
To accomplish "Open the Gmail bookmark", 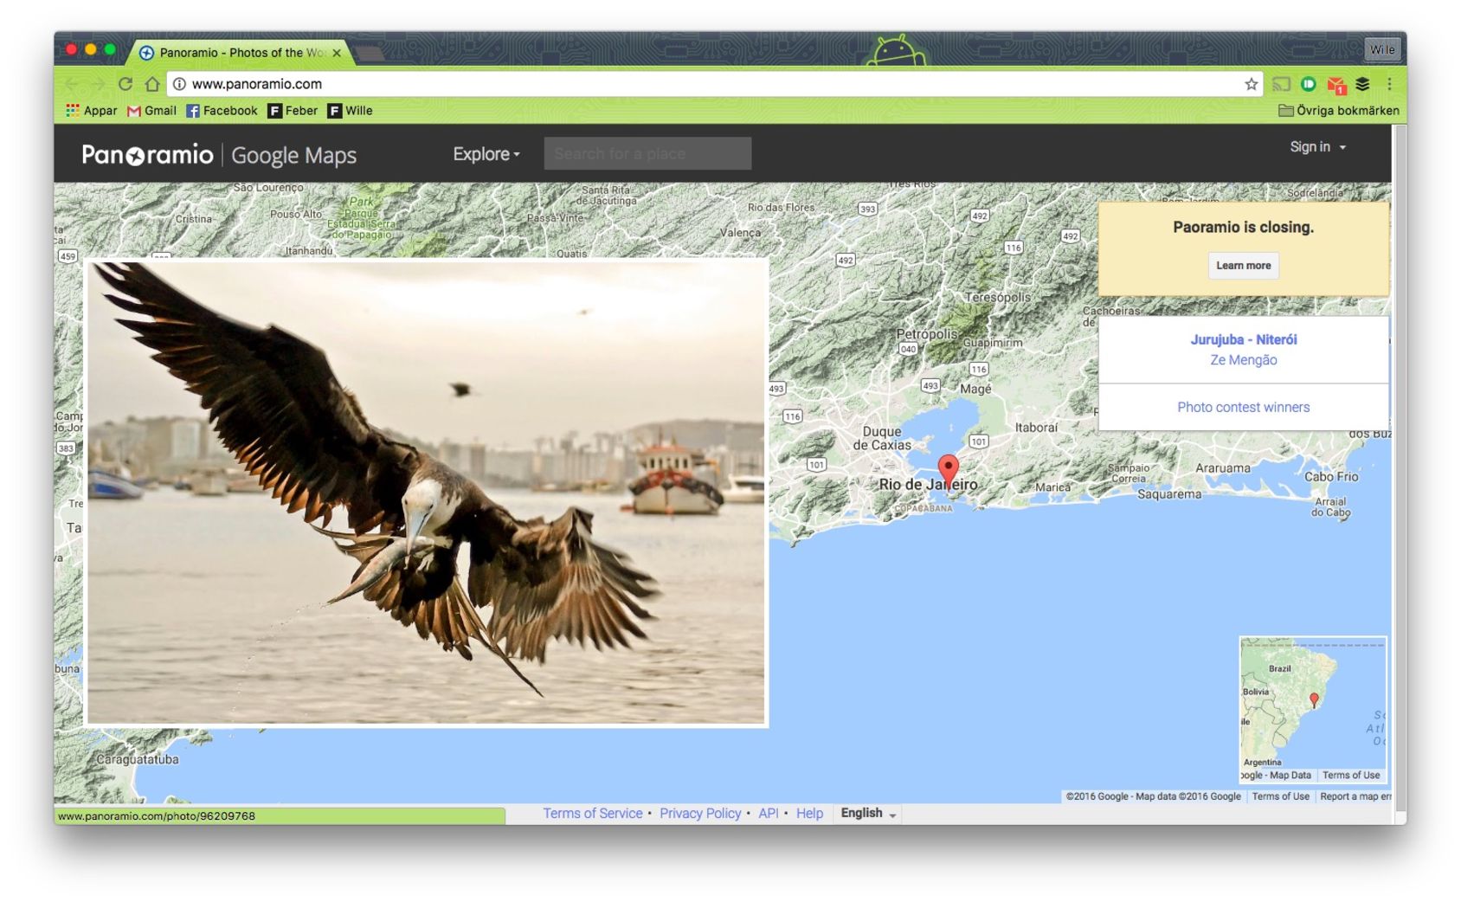I will (151, 111).
